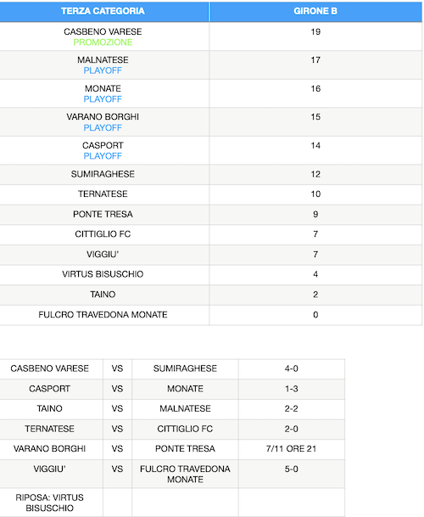Image resolution: width=424 pixels, height=517 pixels.
Task: Select SUMIRAGHESE in the standings table
Action: click(x=103, y=174)
